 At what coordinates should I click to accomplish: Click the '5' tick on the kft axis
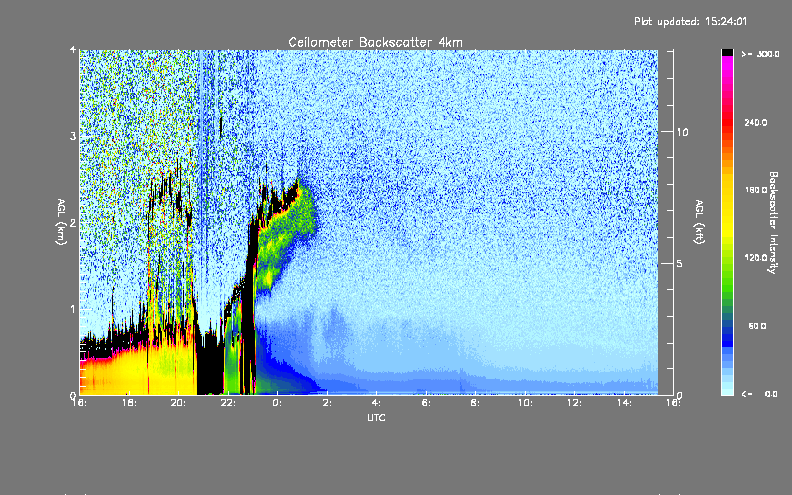679,263
